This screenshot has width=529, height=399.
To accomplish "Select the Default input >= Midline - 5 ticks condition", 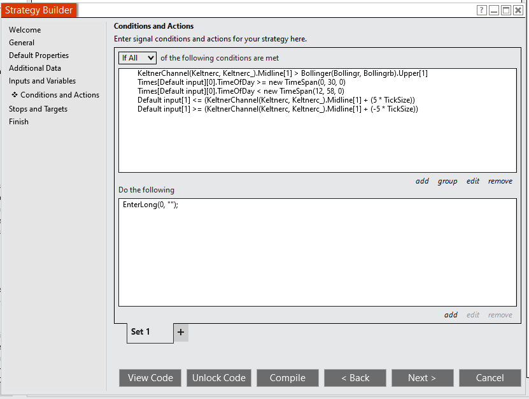I will [x=278, y=109].
